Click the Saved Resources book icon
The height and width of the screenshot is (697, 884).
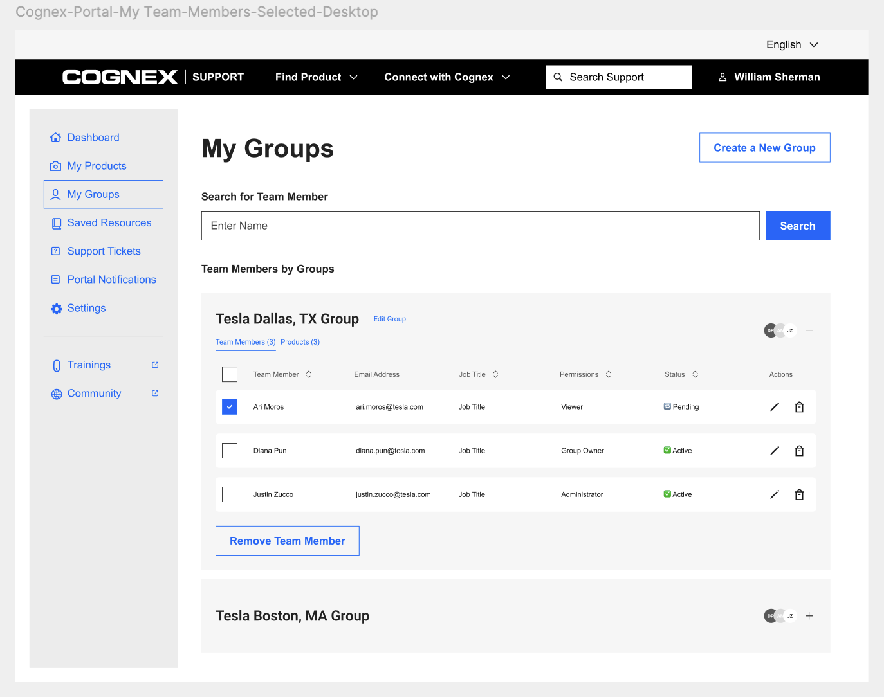point(56,223)
